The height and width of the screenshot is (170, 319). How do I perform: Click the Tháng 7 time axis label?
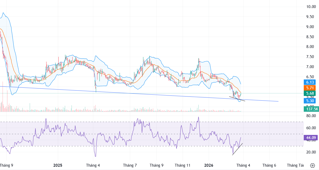(130, 165)
